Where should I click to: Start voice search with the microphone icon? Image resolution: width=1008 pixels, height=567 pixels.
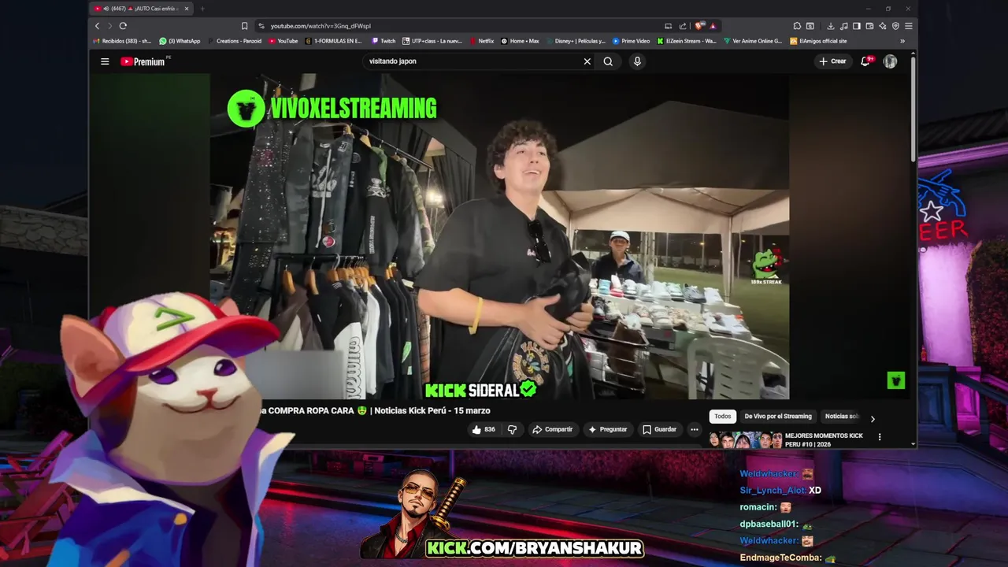pos(637,61)
